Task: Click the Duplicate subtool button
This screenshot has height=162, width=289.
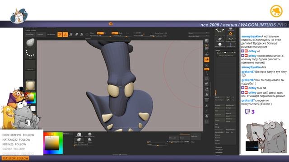Action: (219, 115)
